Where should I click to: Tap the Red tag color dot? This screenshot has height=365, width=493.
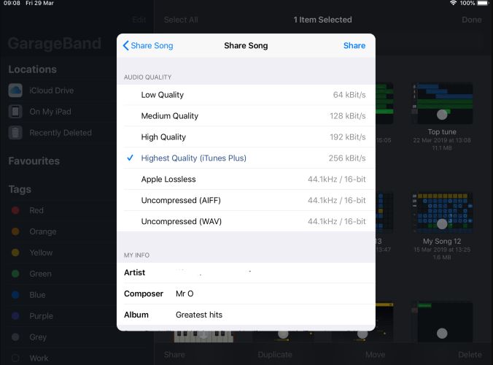[15, 210]
